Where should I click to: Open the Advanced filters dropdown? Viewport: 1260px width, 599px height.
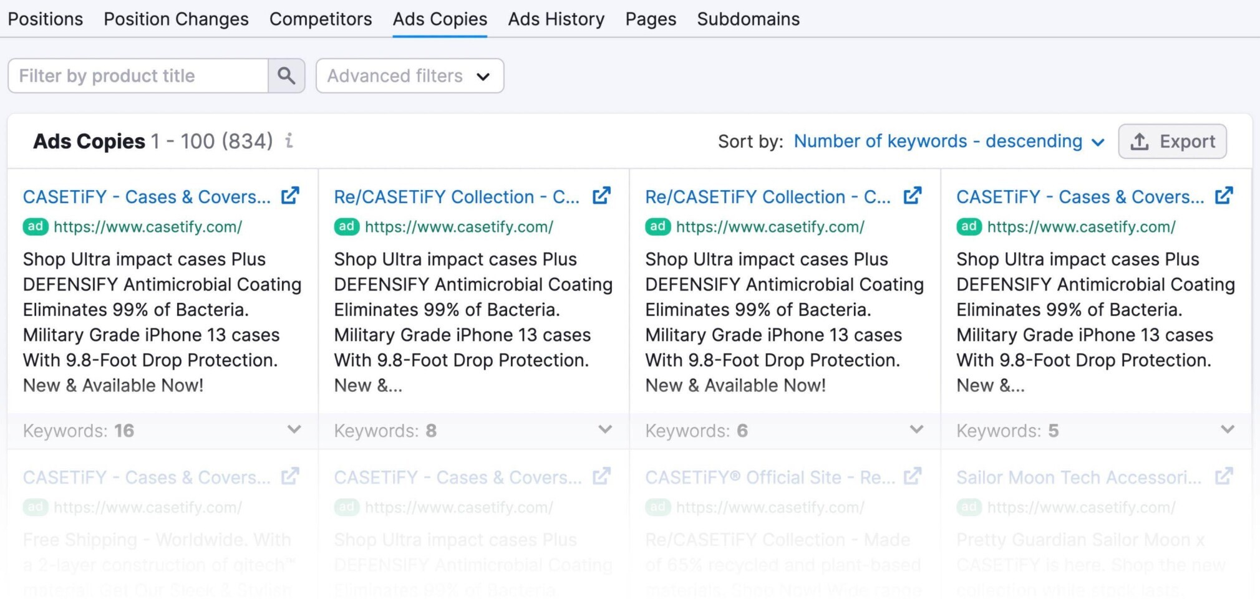(x=410, y=75)
